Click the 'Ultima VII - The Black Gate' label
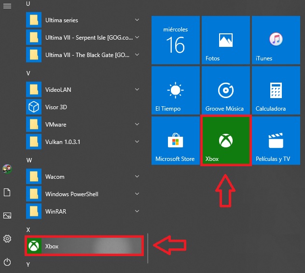The width and height of the screenshot is (305, 273). coord(87,55)
